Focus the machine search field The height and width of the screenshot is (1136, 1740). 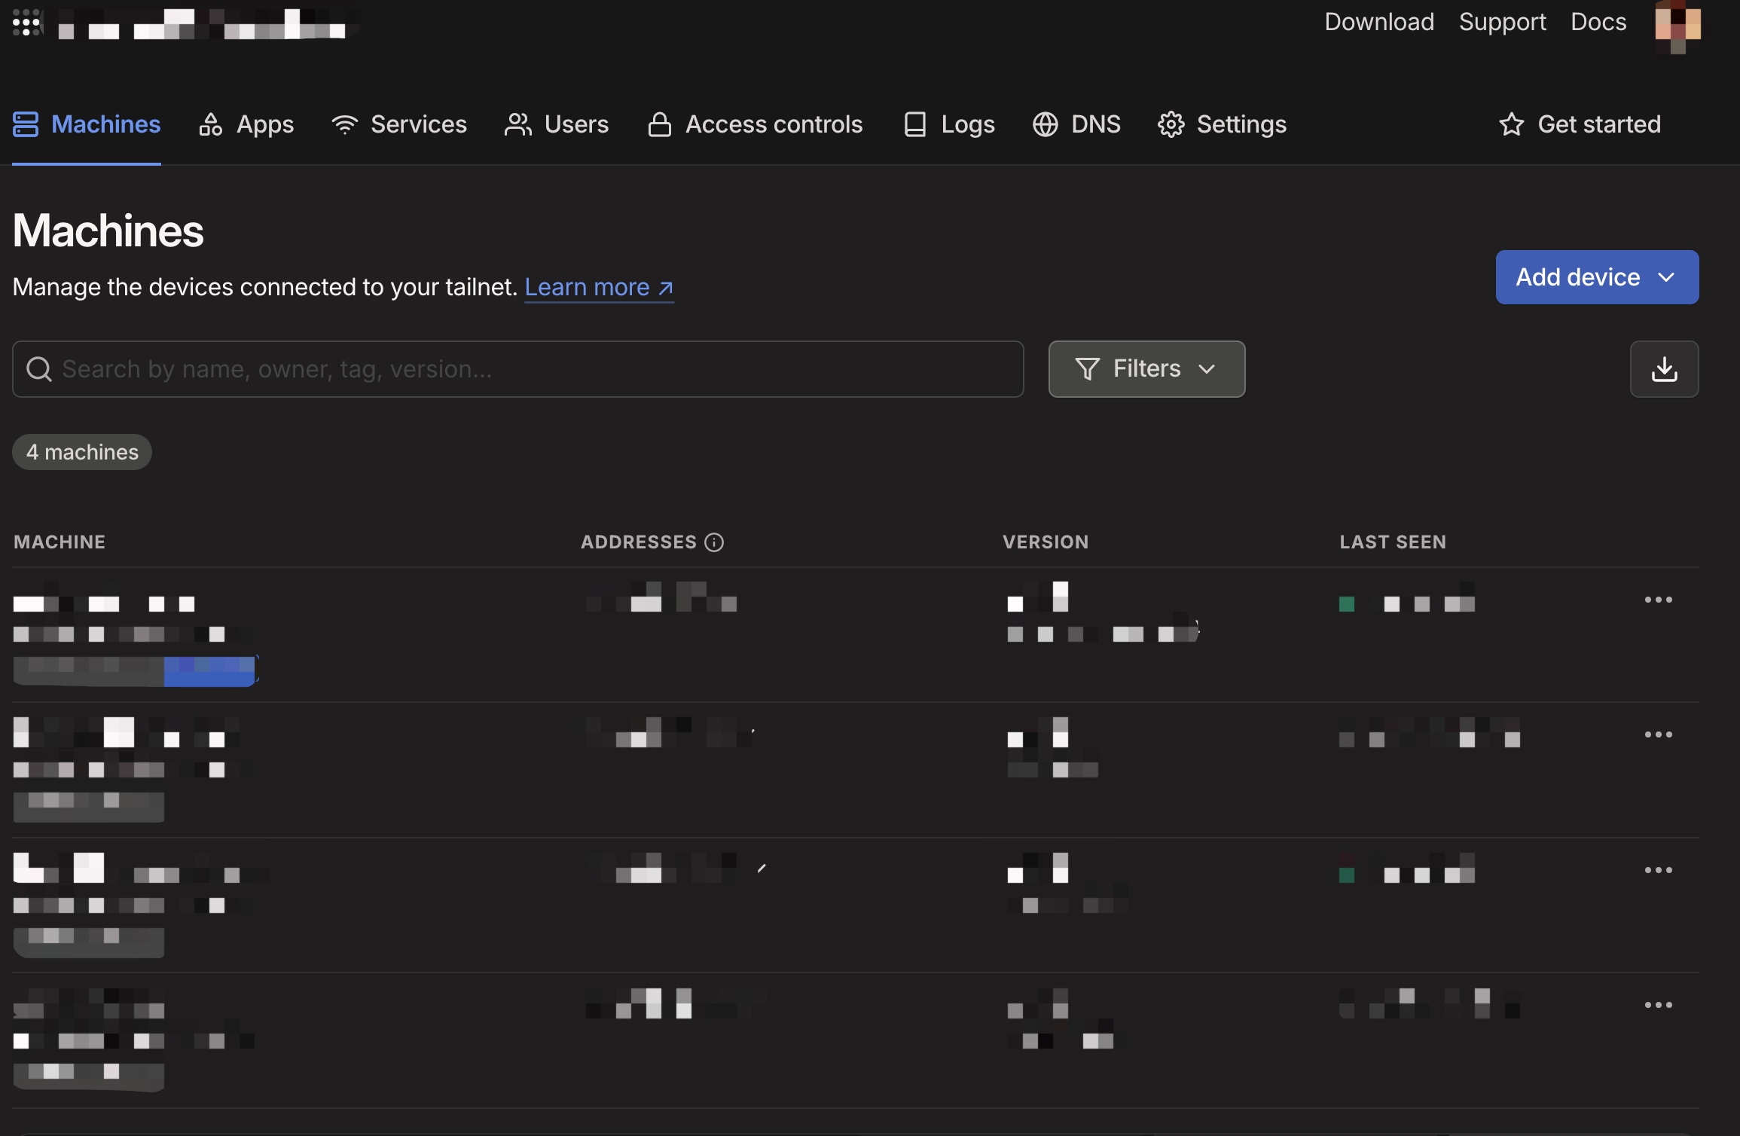[518, 369]
